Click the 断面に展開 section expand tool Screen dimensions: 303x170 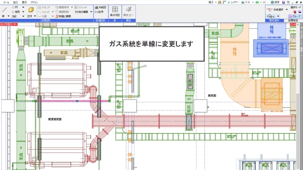[x=63, y=17]
